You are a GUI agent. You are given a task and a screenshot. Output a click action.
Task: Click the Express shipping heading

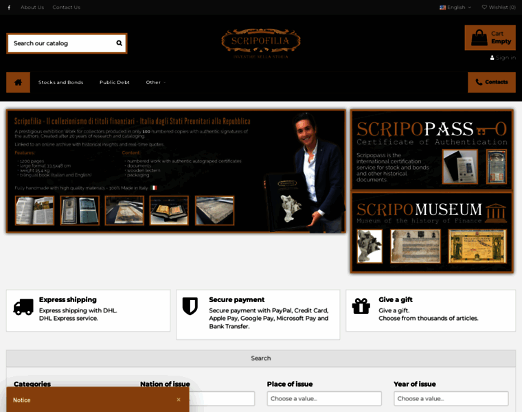pyautogui.click(x=68, y=299)
